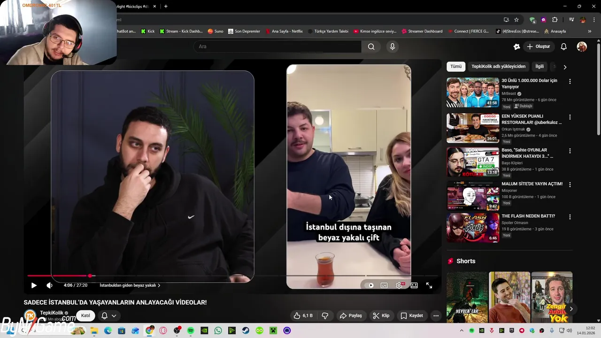Screen dimensions: 601x338
Task: Open options for Spoiler Olmasın video
Action: coord(570,217)
